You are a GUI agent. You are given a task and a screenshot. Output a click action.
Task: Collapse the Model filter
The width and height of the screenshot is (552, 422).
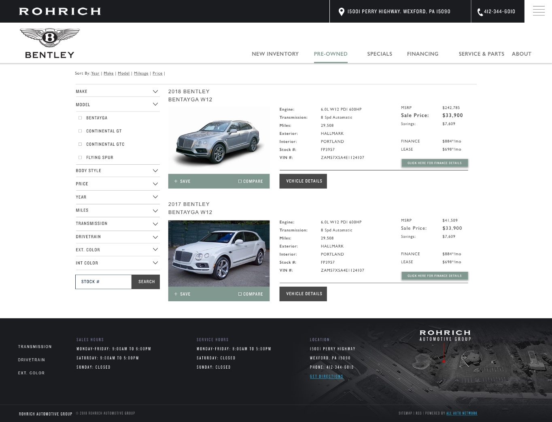click(117, 105)
